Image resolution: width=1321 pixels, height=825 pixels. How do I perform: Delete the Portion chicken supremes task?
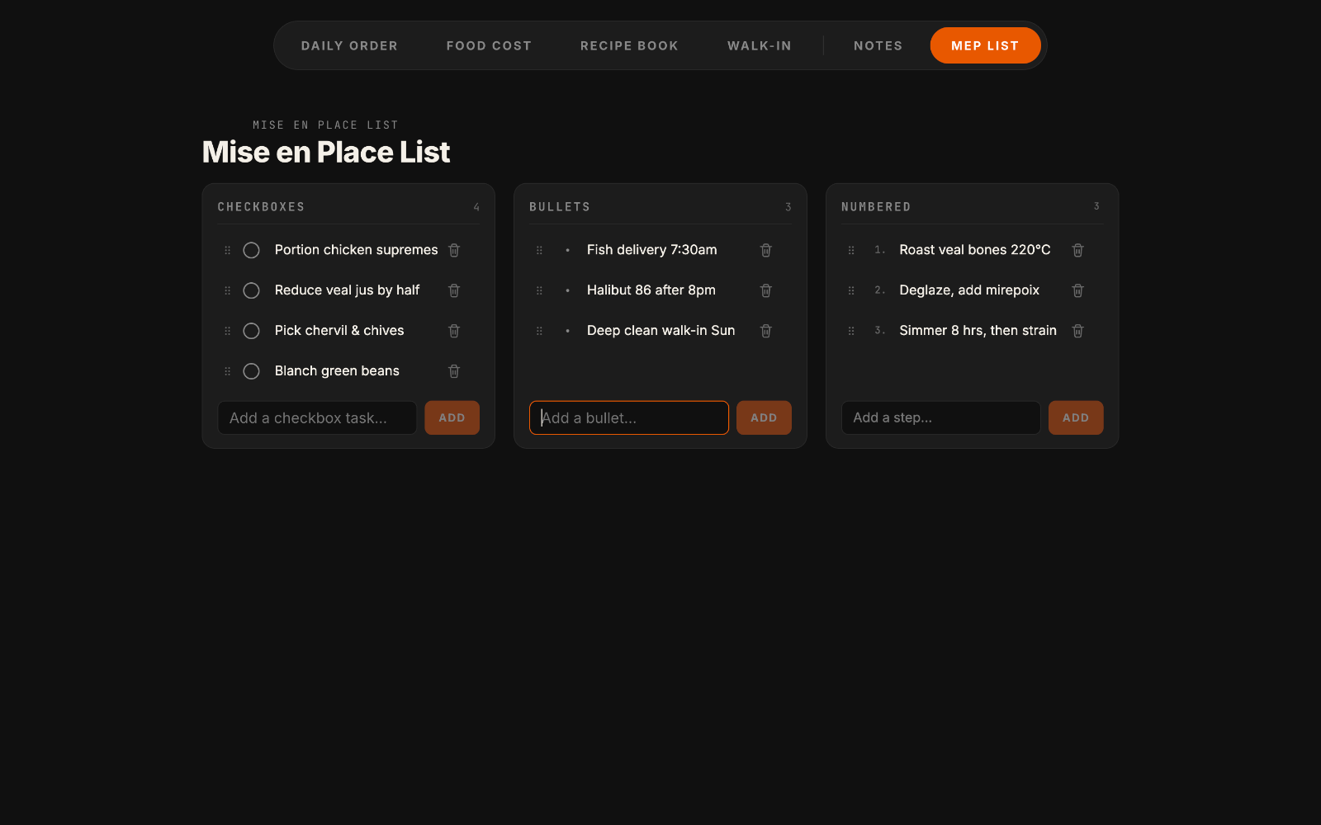[454, 250]
